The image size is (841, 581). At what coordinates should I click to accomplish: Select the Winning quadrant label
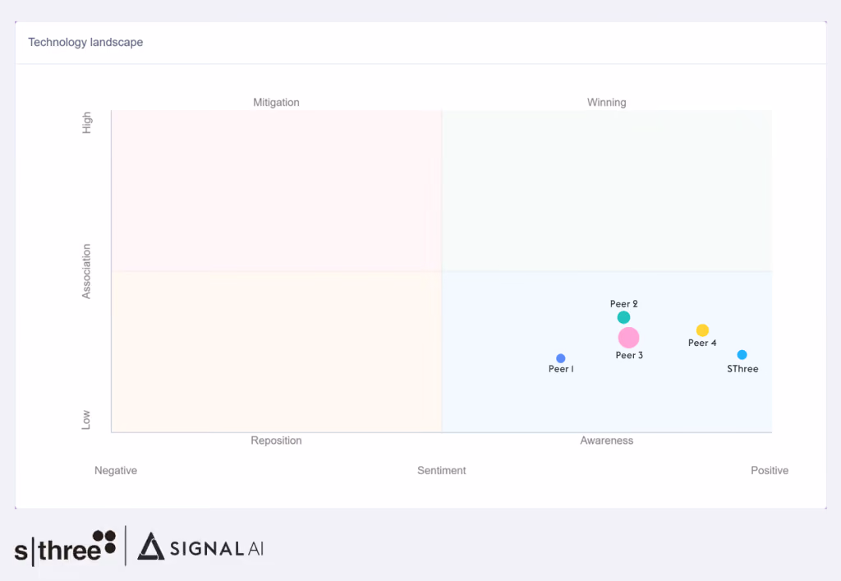(607, 103)
